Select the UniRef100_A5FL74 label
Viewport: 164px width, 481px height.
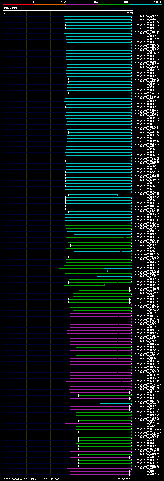click(x=147, y=355)
